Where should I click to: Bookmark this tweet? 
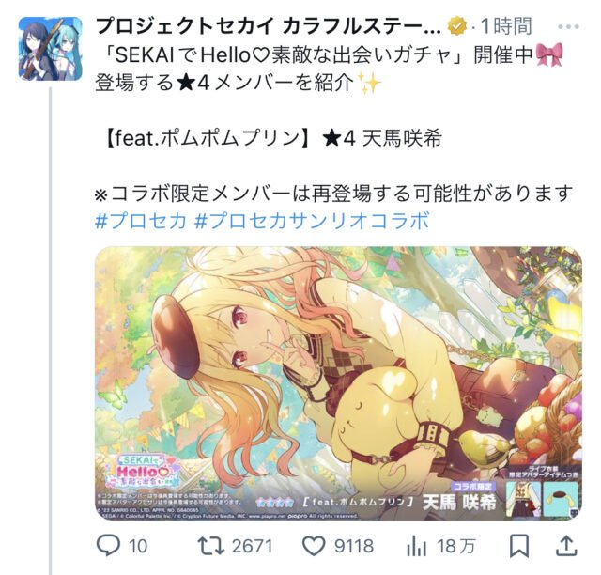519,546
